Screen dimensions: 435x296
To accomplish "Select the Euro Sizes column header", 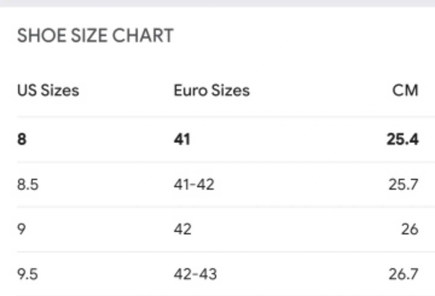I will (x=211, y=90).
